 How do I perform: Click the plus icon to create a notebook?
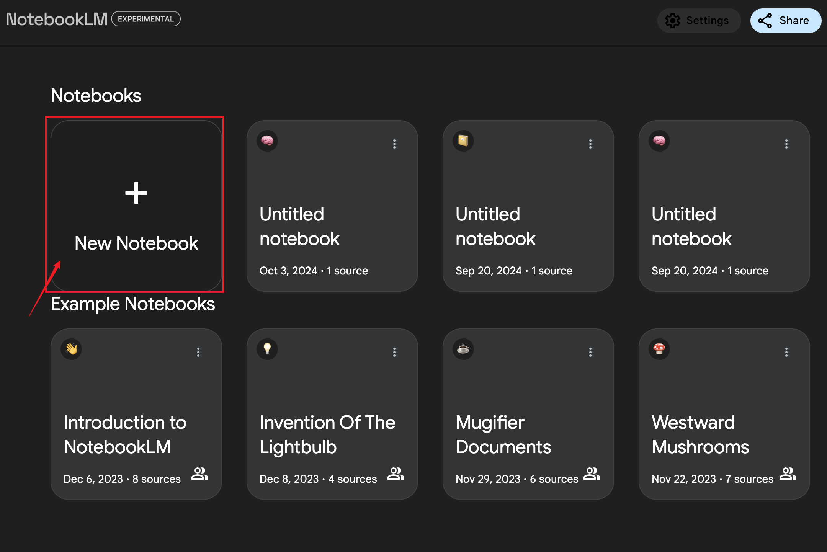tap(136, 193)
